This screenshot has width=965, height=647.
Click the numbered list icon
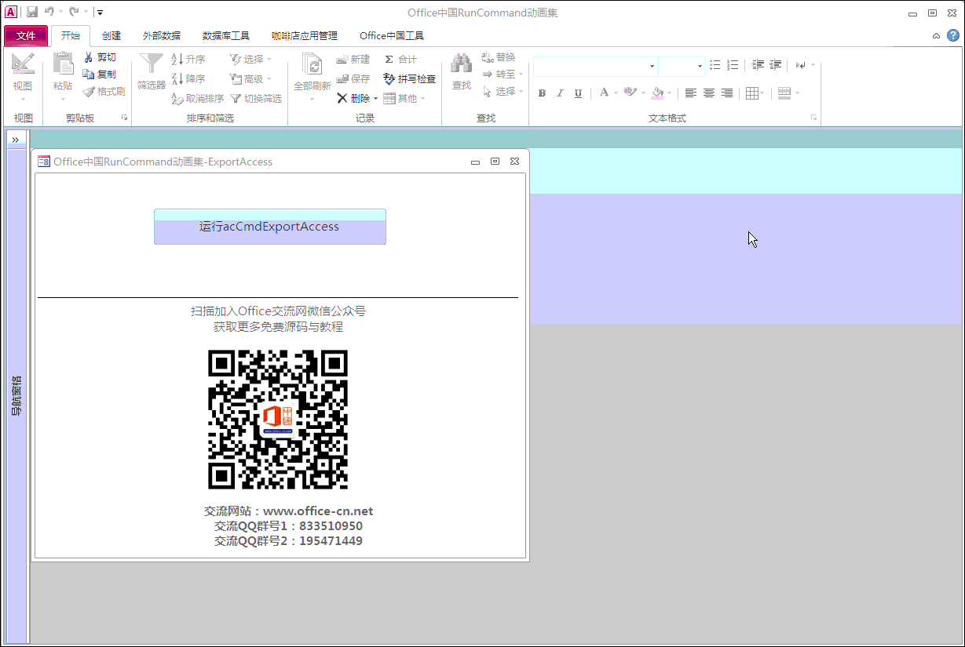click(x=733, y=66)
